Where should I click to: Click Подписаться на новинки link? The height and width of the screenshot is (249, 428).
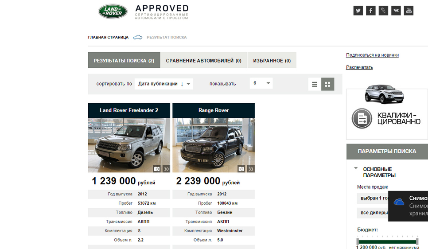pos(372,55)
